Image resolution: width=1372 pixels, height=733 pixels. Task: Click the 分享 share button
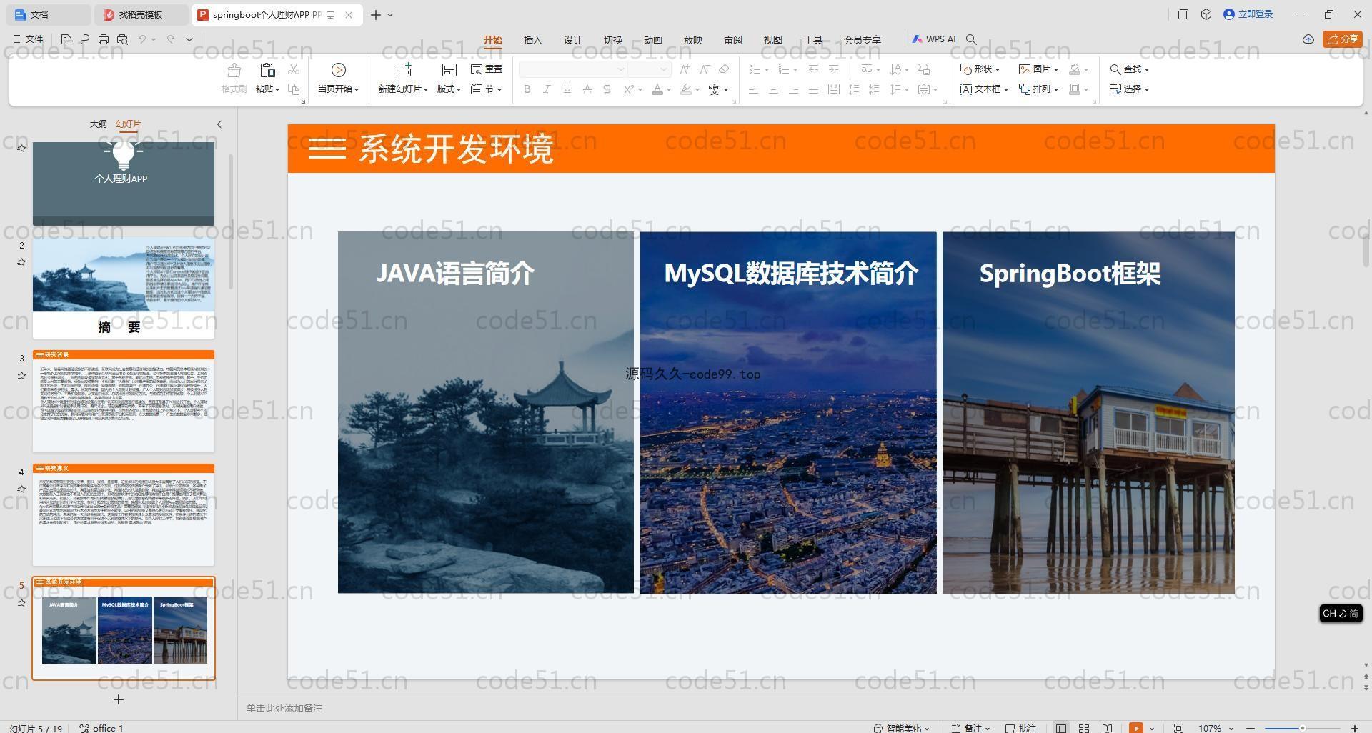pos(1343,39)
